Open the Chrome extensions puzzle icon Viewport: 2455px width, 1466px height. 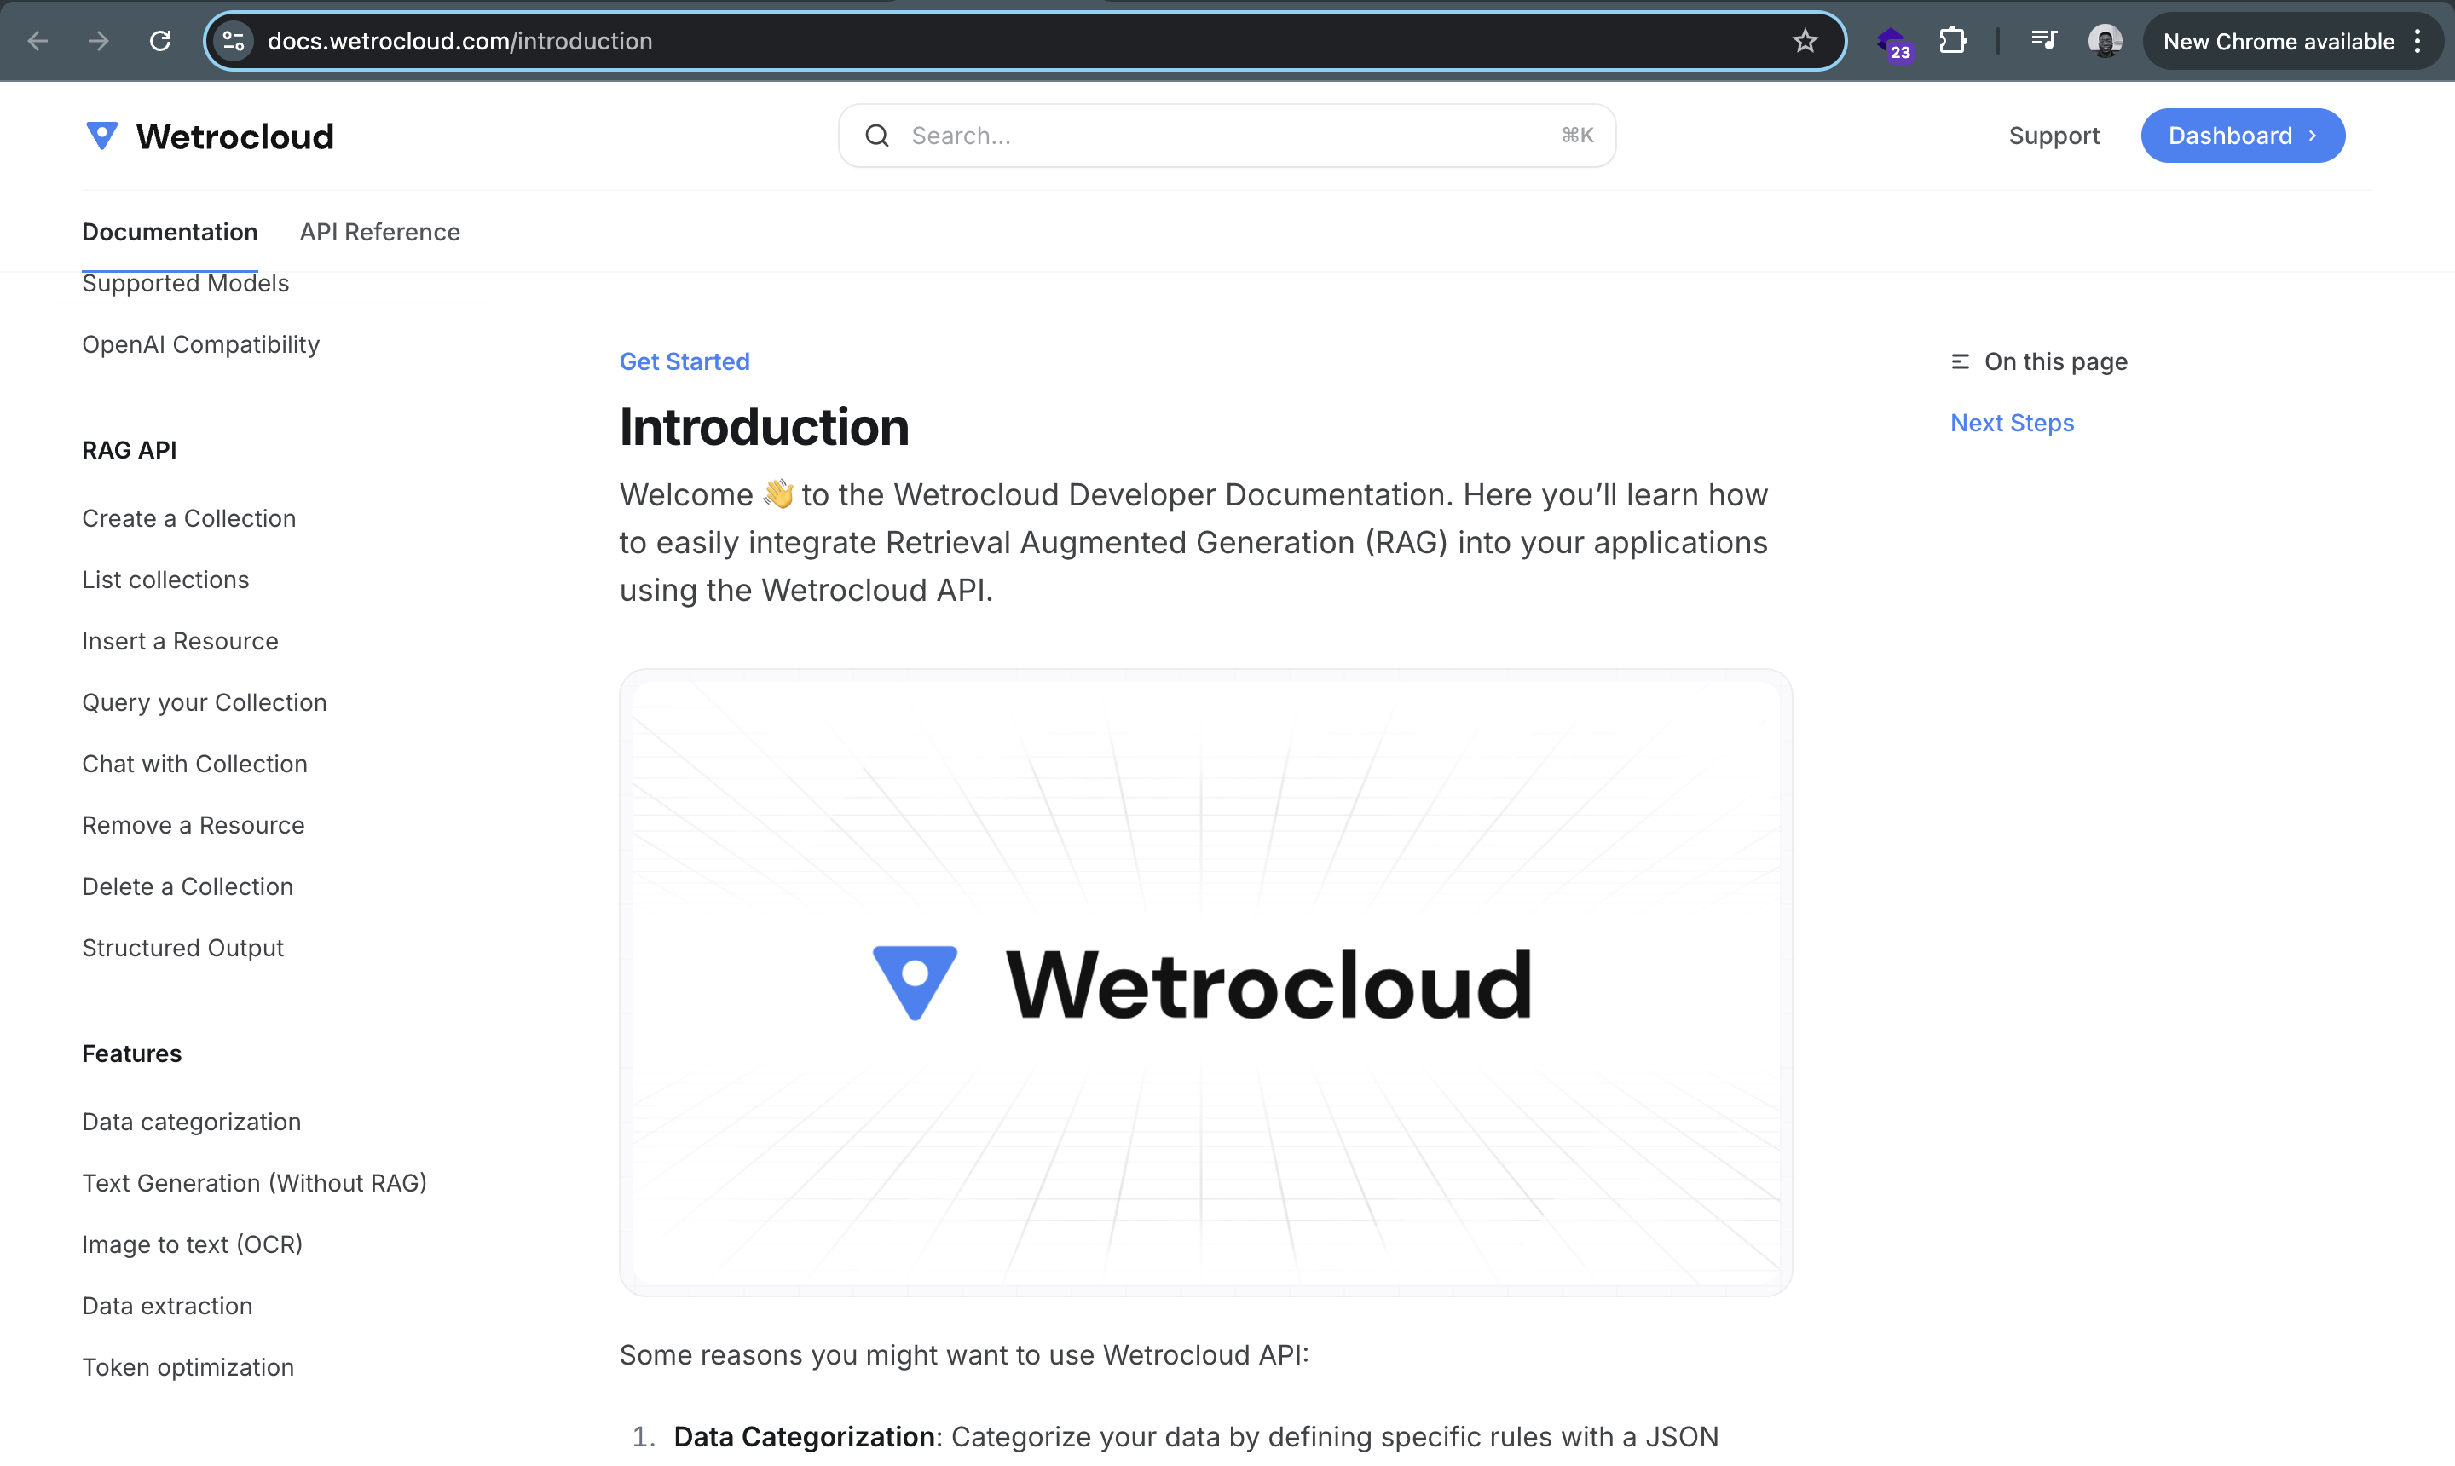pos(1953,41)
